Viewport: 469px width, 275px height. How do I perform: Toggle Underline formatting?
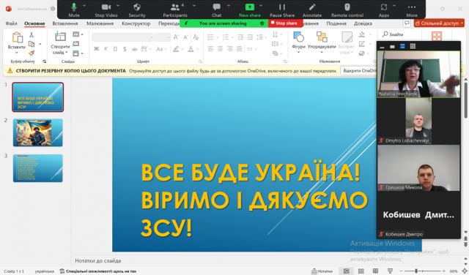115,49
